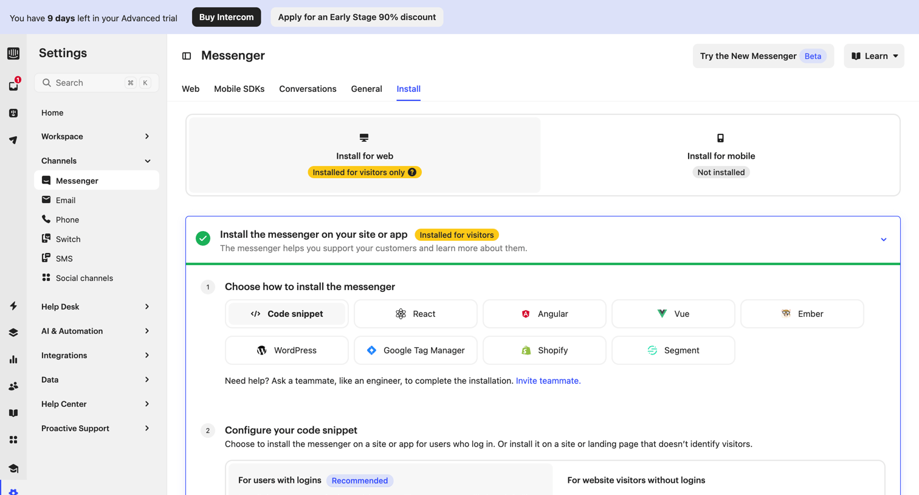Click the desktop icon above Install for web
This screenshot has width=919, height=495.
[364, 137]
